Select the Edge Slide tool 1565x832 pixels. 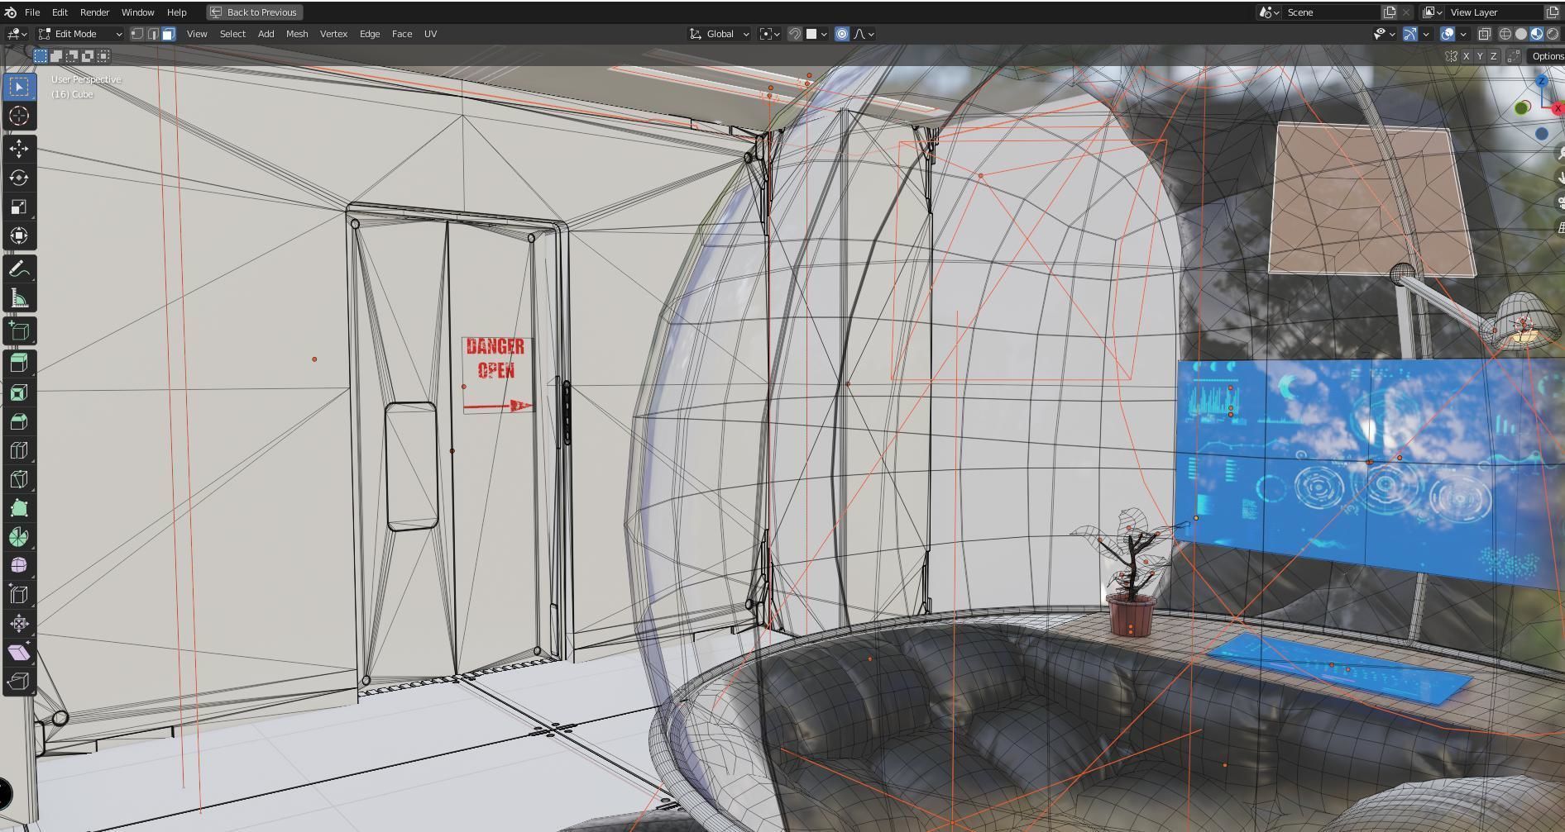pos(19,595)
